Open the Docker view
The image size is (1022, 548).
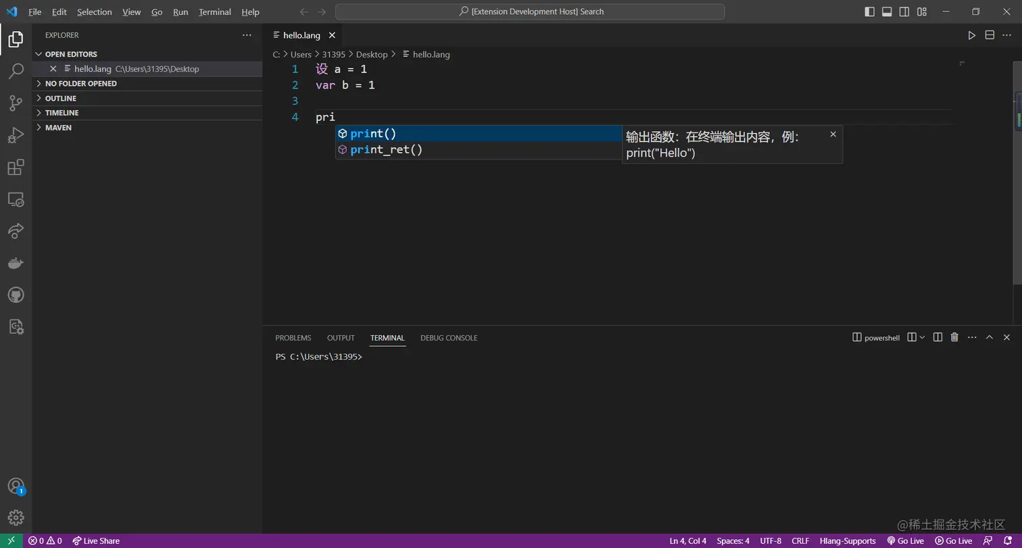coord(16,263)
